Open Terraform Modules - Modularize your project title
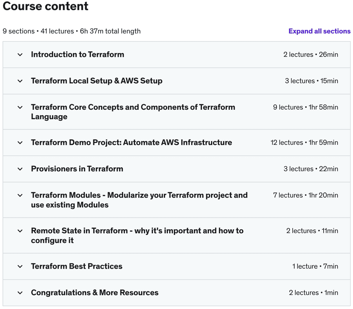This screenshot has height=309, width=353. click(139, 200)
